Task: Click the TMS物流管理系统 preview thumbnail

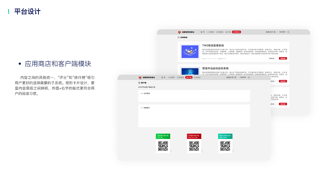Action: [190, 51]
